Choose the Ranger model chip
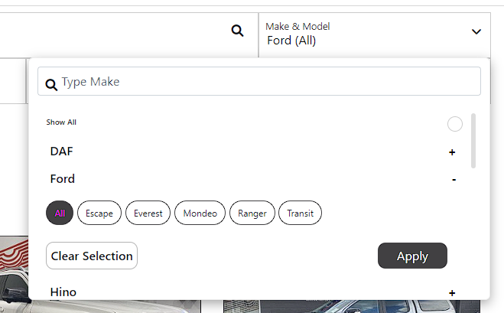 (252, 213)
